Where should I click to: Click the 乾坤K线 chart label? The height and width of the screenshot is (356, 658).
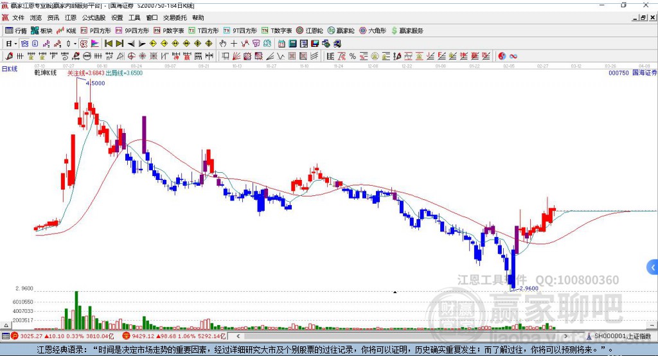tap(46, 73)
